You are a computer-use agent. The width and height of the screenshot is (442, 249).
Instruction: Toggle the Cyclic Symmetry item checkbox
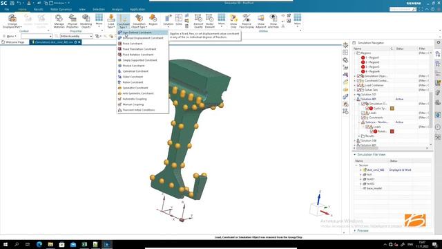[x=367, y=109]
